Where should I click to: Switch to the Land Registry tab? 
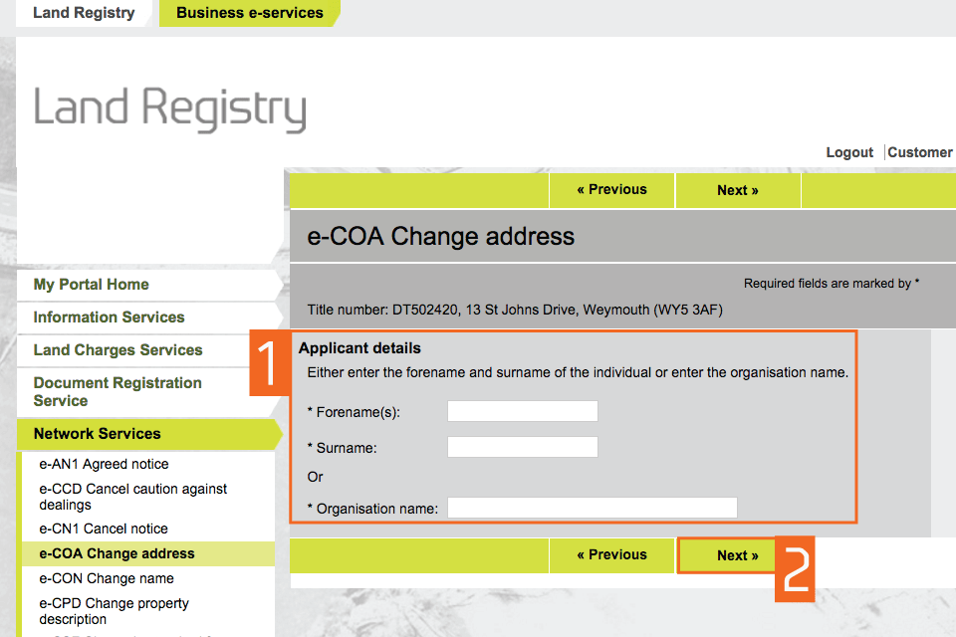(84, 13)
